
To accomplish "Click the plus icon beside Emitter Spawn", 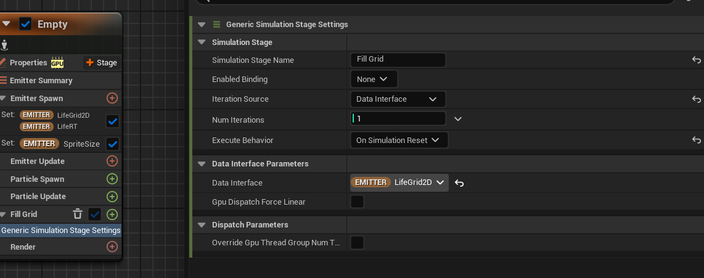I will tap(112, 98).
